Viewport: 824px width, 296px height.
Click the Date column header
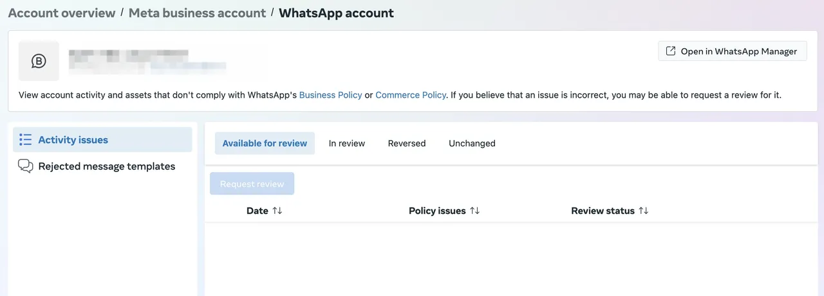click(x=257, y=211)
